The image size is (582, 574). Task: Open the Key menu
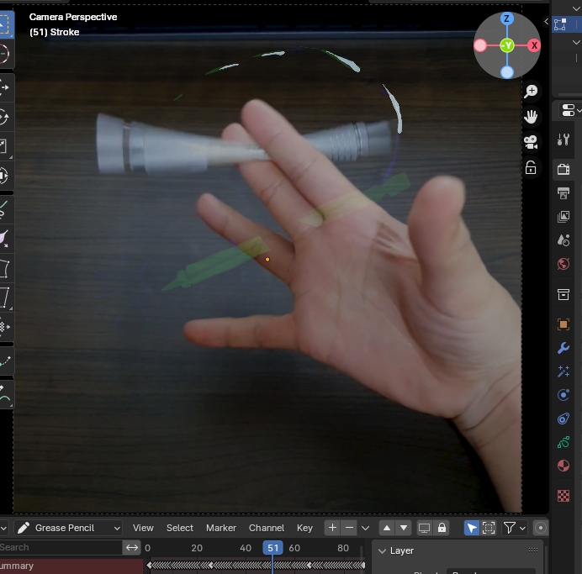click(x=304, y=528)
